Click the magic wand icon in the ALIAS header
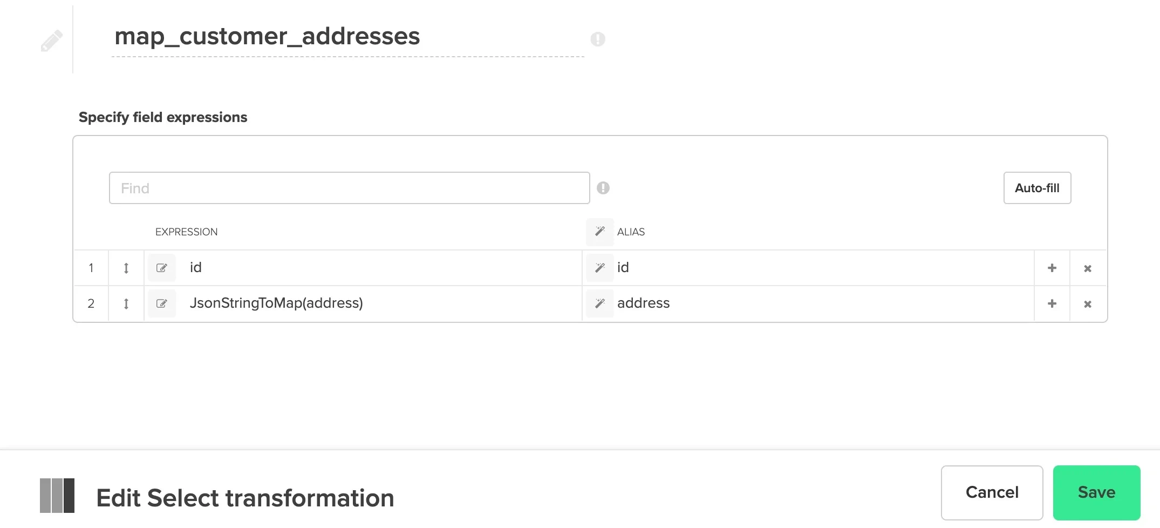This screenshot has width=1160, height=528. tap(599, 232)
